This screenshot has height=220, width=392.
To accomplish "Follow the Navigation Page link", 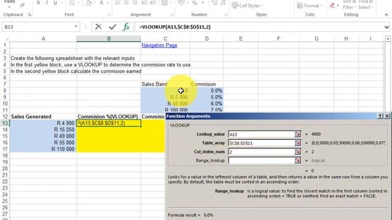I will pos(159,45).
